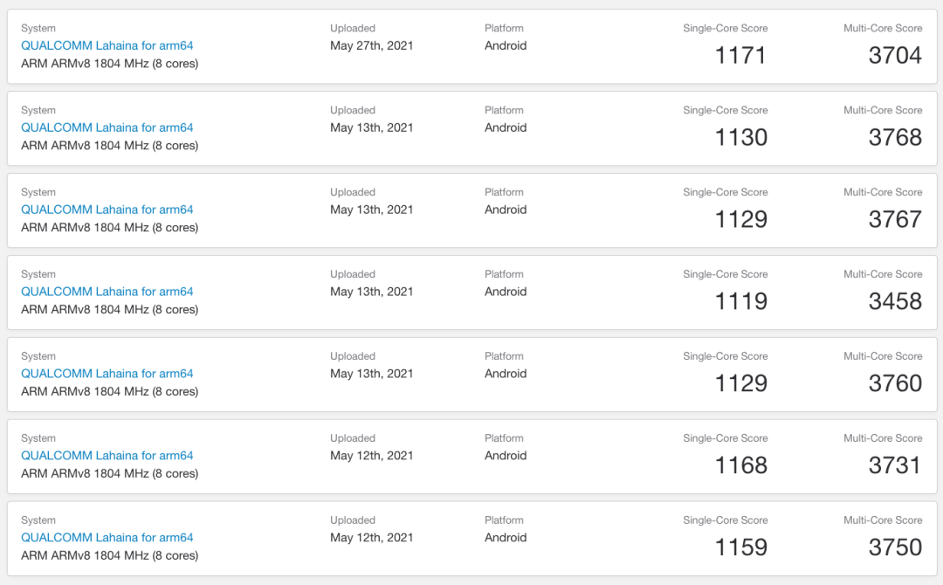Open the Lahaina link with multi-core 3760
Viewport: 943px width, 585px height.
107,374
